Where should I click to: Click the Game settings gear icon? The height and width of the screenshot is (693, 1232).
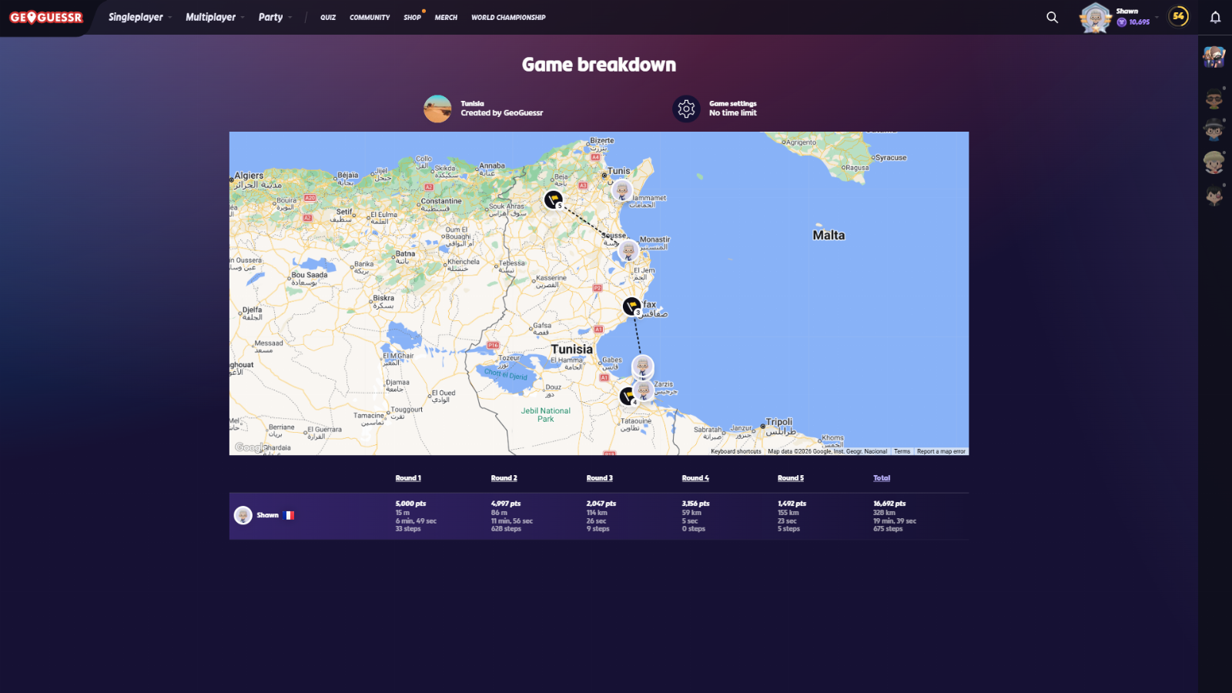tap(686, 109)
